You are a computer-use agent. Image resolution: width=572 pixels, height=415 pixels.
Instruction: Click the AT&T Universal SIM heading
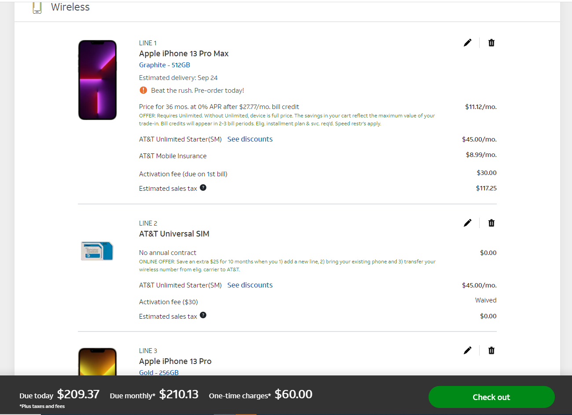(x=174, y=234)
